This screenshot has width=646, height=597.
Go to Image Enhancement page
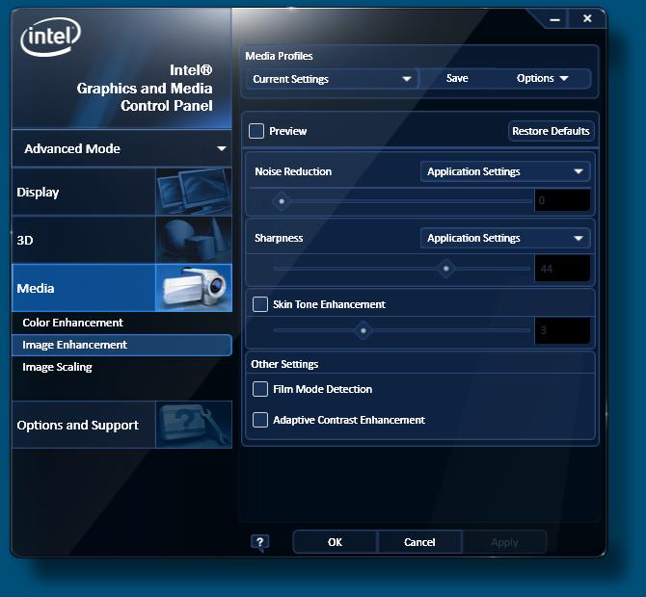(x=121, y=345)
